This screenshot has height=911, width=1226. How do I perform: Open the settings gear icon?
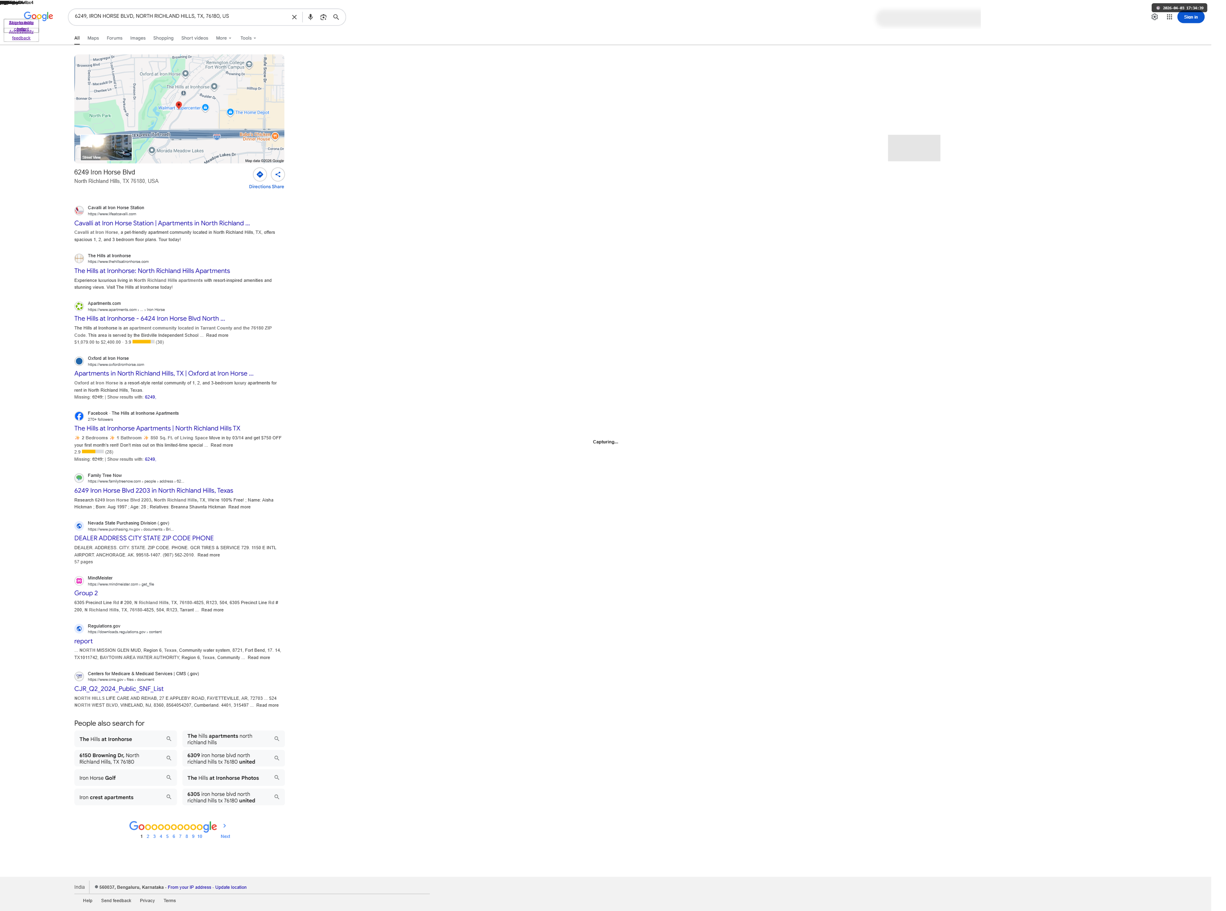[1155, 17]
